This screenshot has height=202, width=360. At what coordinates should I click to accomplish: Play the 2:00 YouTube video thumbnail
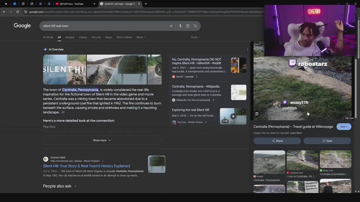233,116
